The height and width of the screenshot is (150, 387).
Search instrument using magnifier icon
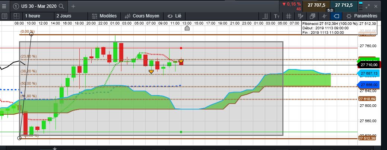pyautogui.click(x=61, y=6)
